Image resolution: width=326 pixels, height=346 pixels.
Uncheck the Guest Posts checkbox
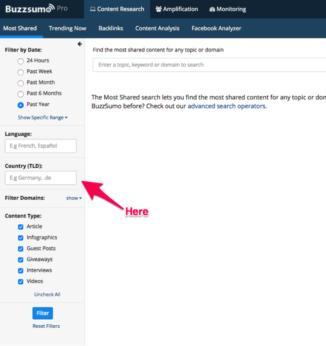[x=21, y=249]
